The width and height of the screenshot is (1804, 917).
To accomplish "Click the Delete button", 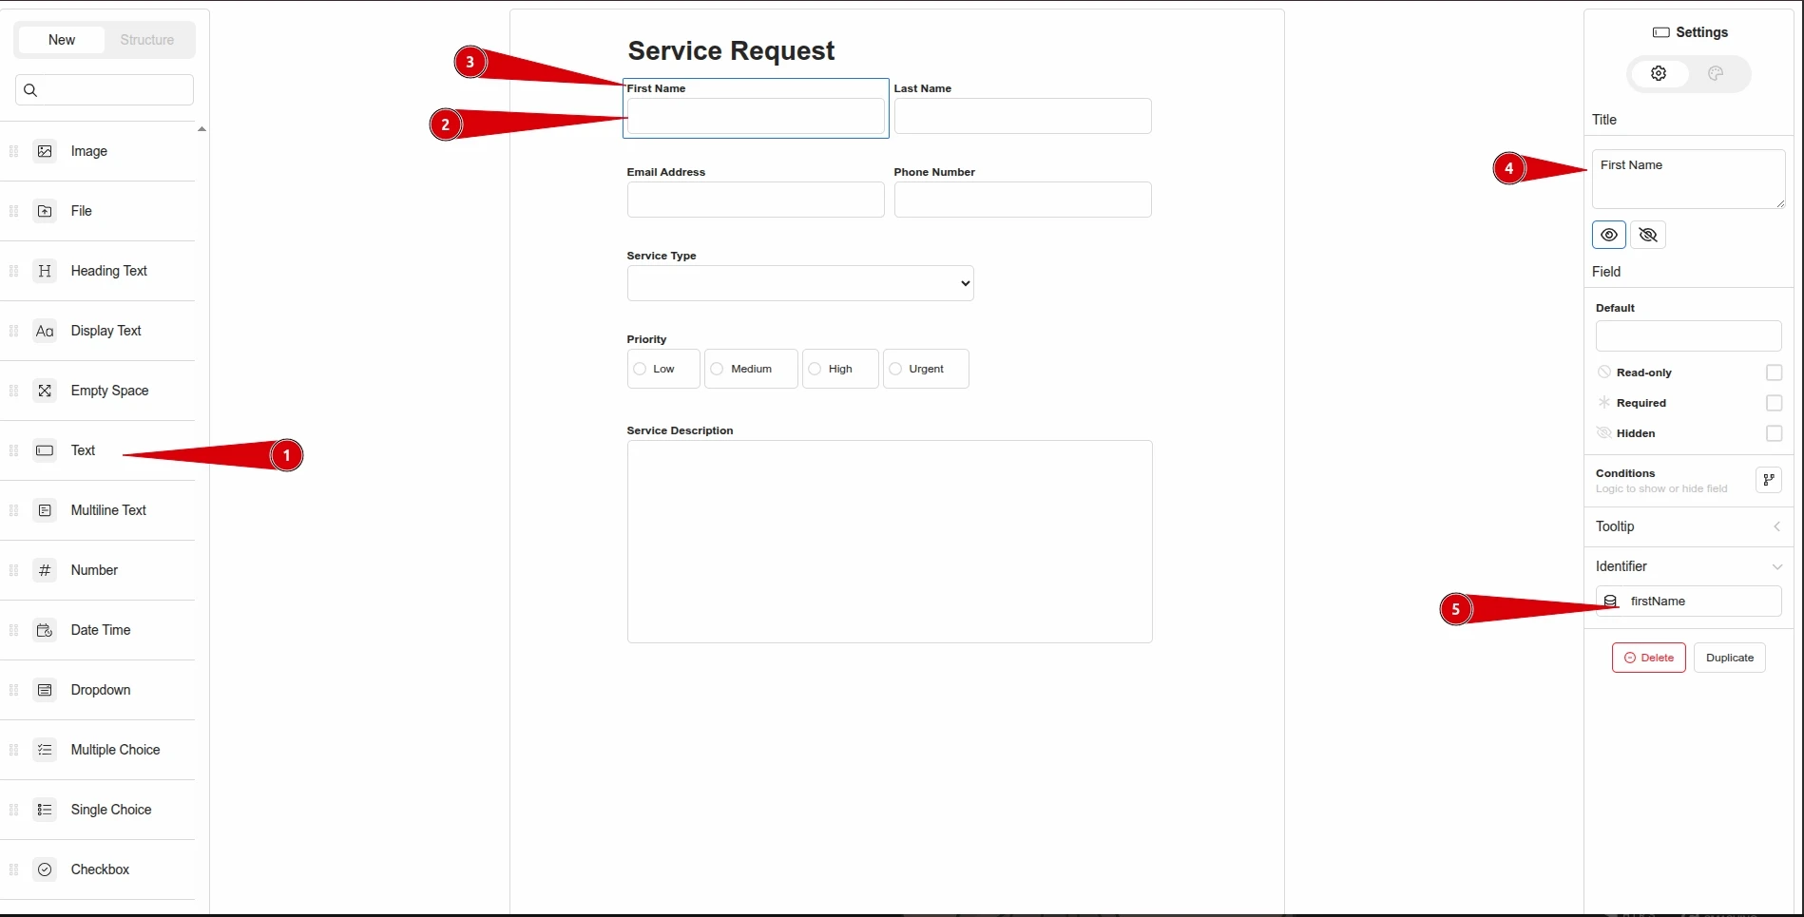I will [x=1648, y=657].
